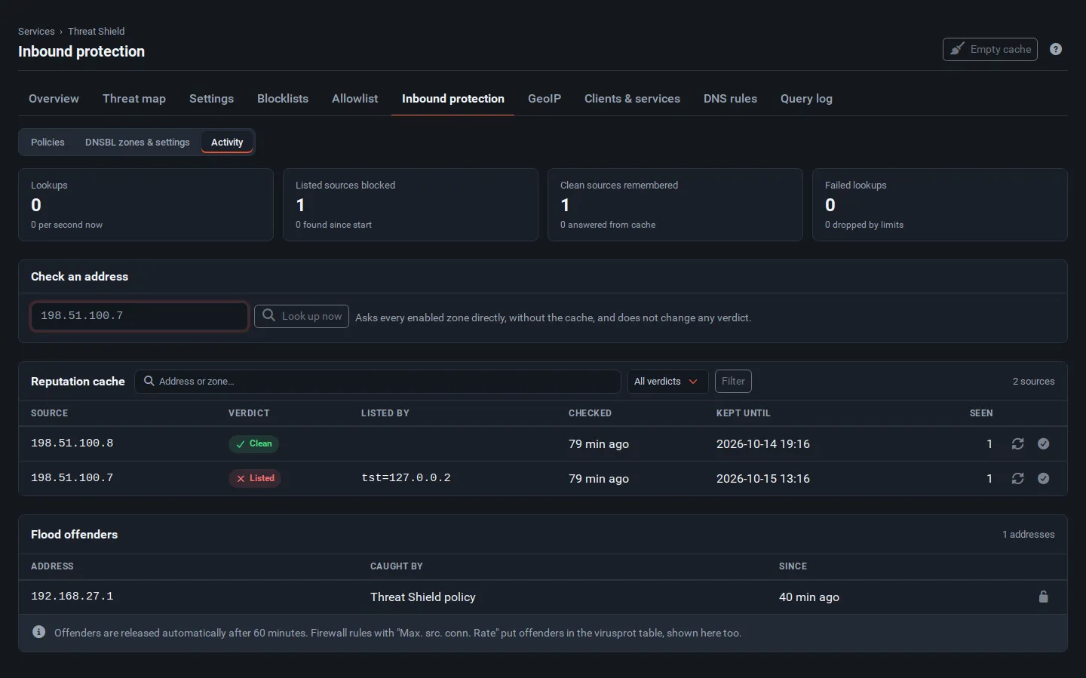Click the Kept until 2026-10-15 13:16 value
1086x678 pixels.
point(763,478)
